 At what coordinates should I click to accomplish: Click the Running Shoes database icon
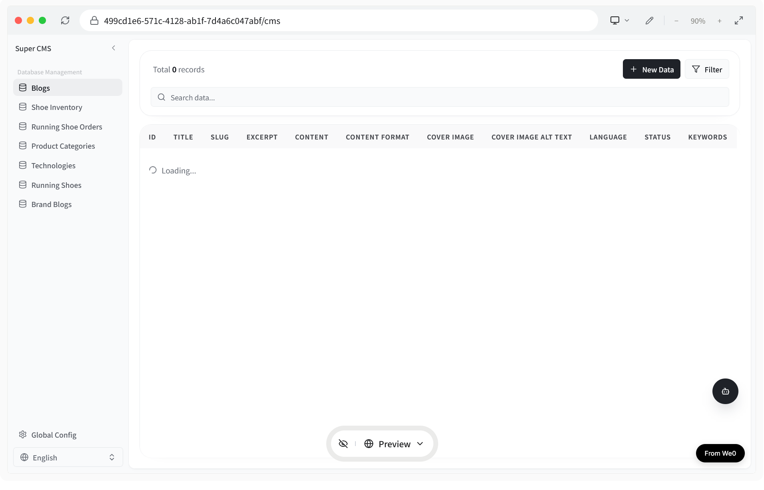pos(23,185)
